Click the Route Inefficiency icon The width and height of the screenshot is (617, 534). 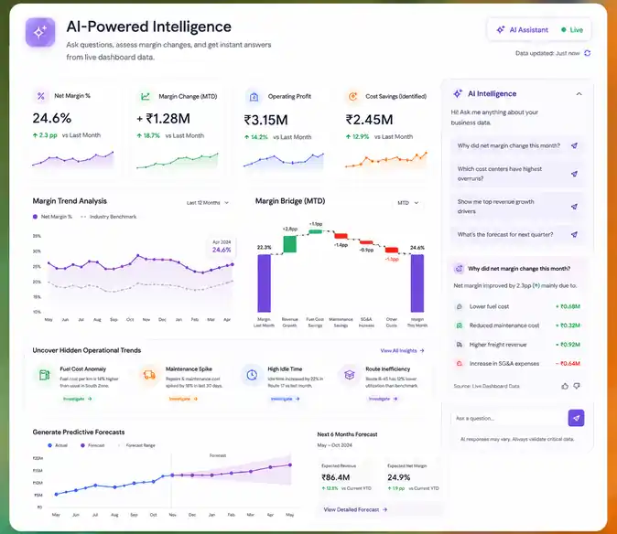pos(350,375)
